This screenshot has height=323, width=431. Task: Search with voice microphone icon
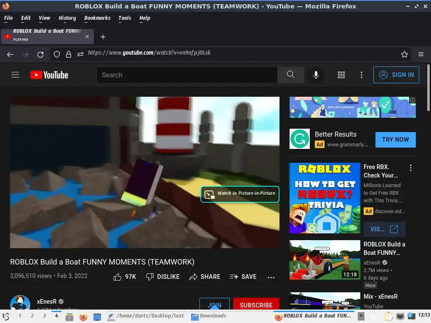pos(316,75)
